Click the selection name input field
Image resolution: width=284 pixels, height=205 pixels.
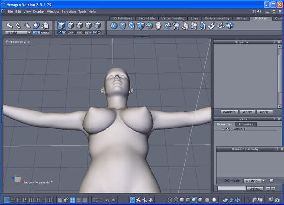point(231,188)
